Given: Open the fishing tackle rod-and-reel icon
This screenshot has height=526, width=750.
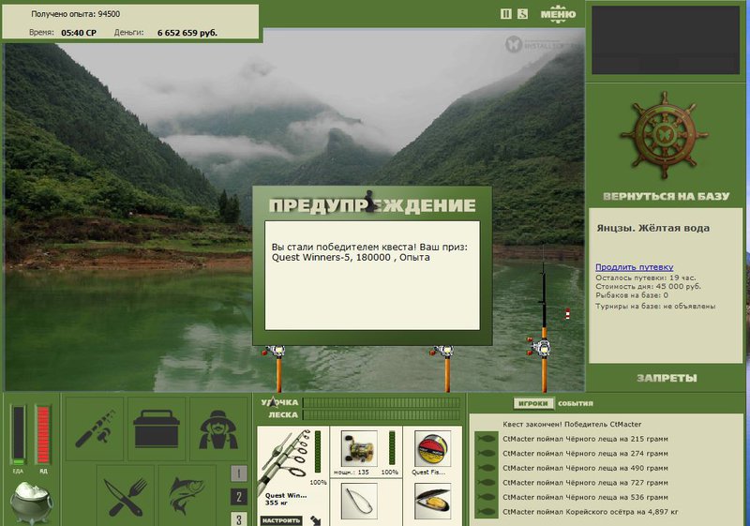Looking at the screenshot, I should click(95, 428).
